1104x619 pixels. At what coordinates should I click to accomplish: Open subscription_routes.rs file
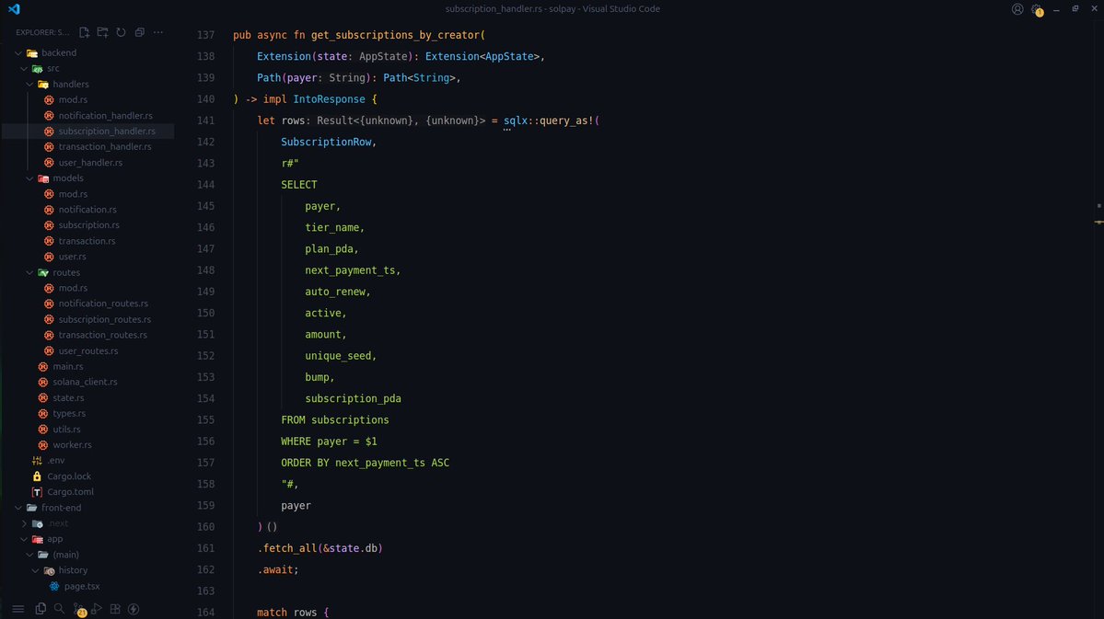coord(104,319)
